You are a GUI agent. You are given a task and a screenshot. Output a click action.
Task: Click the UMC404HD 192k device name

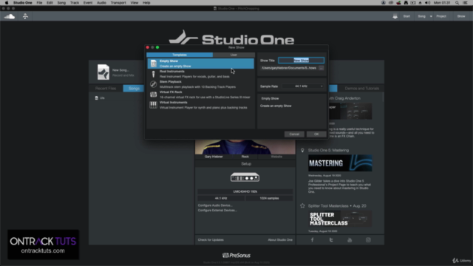coord(245,191)
